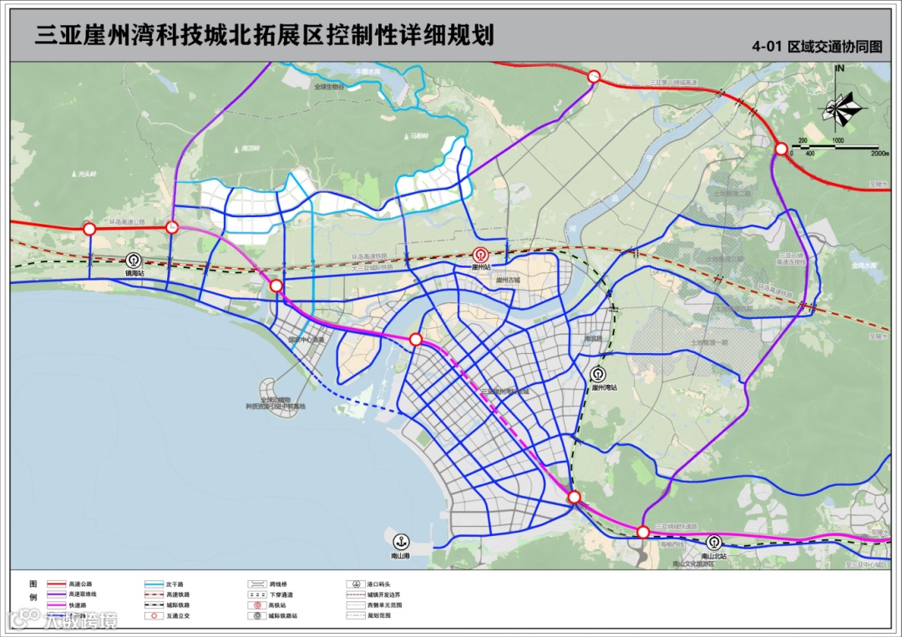902x637 pixels.
Task: Click the 西侧单元范围 legend text
Action: [385, 605]
